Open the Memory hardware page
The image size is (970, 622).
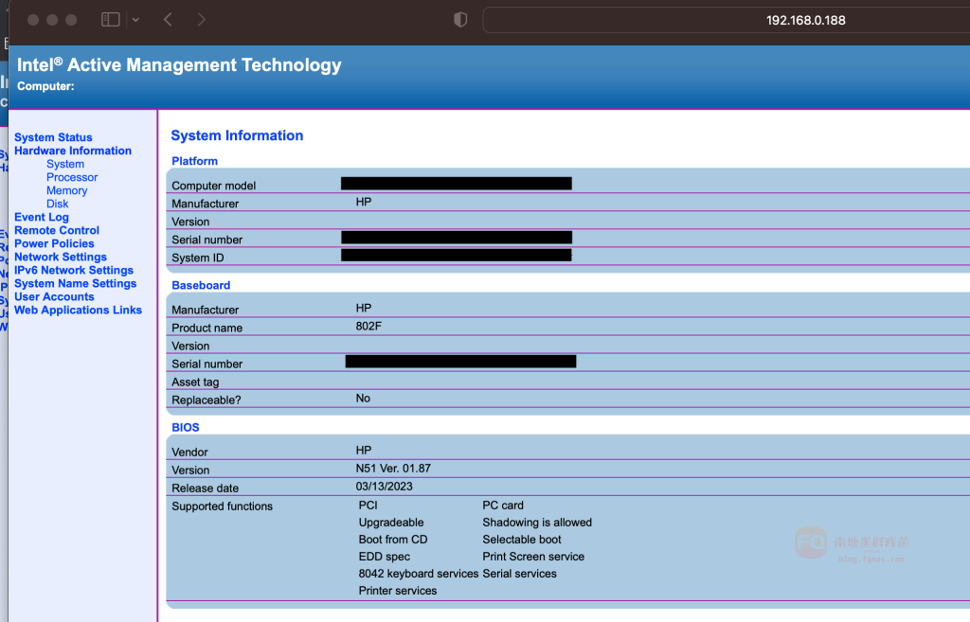[x=67, y=190]
